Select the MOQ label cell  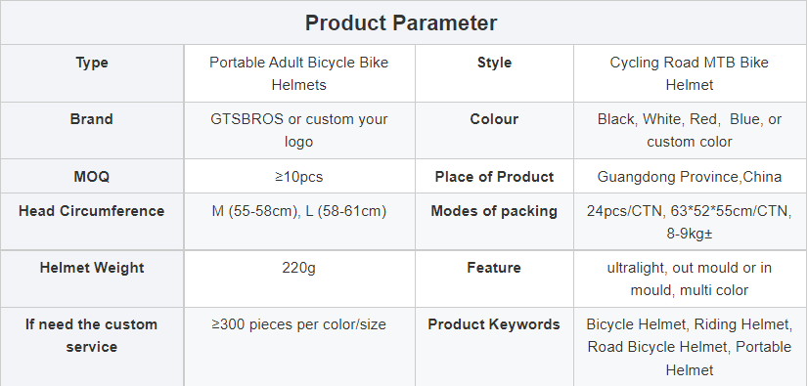tap(92, 177)
